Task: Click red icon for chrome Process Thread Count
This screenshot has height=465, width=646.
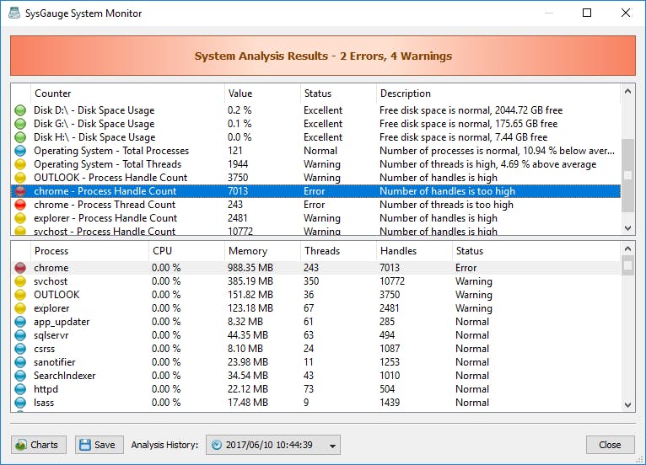Action: (x=20, y=205)
